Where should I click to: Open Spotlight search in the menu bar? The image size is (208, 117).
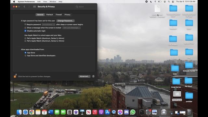tap(169, 2)
